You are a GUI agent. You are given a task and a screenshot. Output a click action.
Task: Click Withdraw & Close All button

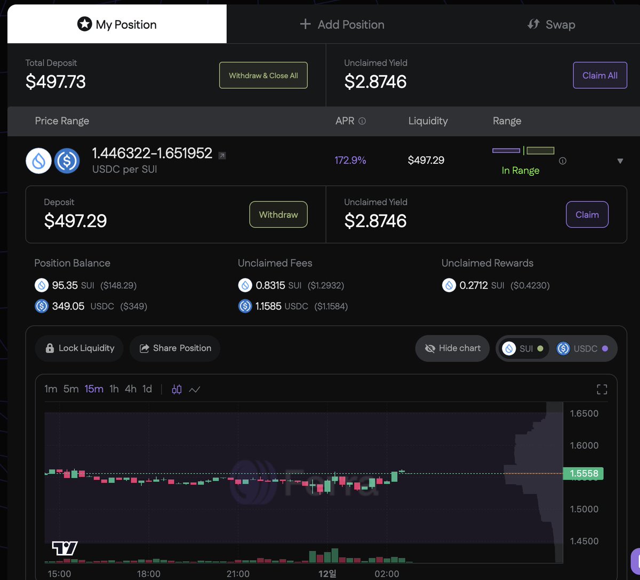pyautogui.click(x=263, y=75)
